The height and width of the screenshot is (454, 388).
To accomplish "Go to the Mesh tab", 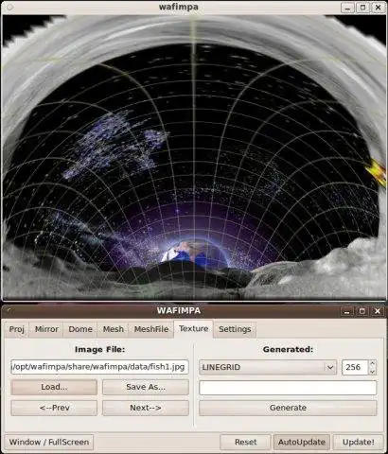I will (x=114, y=329).
